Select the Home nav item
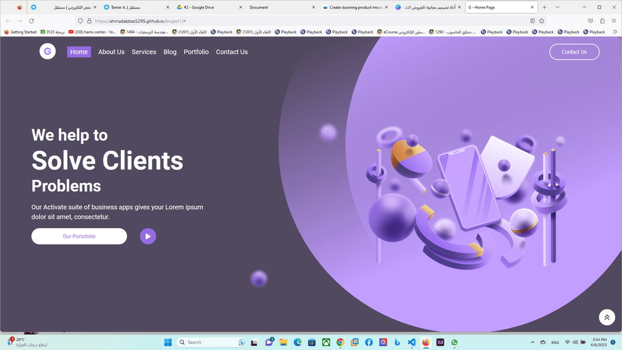Viewport: 622px width, 350px height. tap(79, 52)
